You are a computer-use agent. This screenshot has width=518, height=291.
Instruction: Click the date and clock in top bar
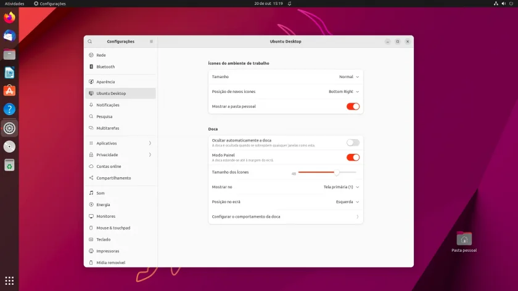[x=268, y=4]
